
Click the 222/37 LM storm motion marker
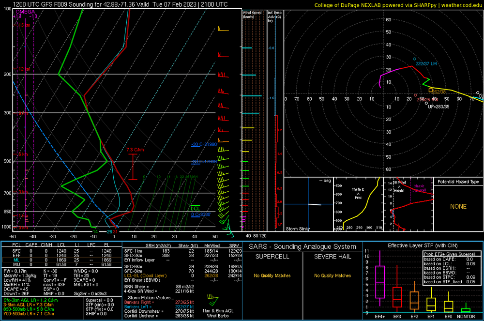click(x=415, y=59)
